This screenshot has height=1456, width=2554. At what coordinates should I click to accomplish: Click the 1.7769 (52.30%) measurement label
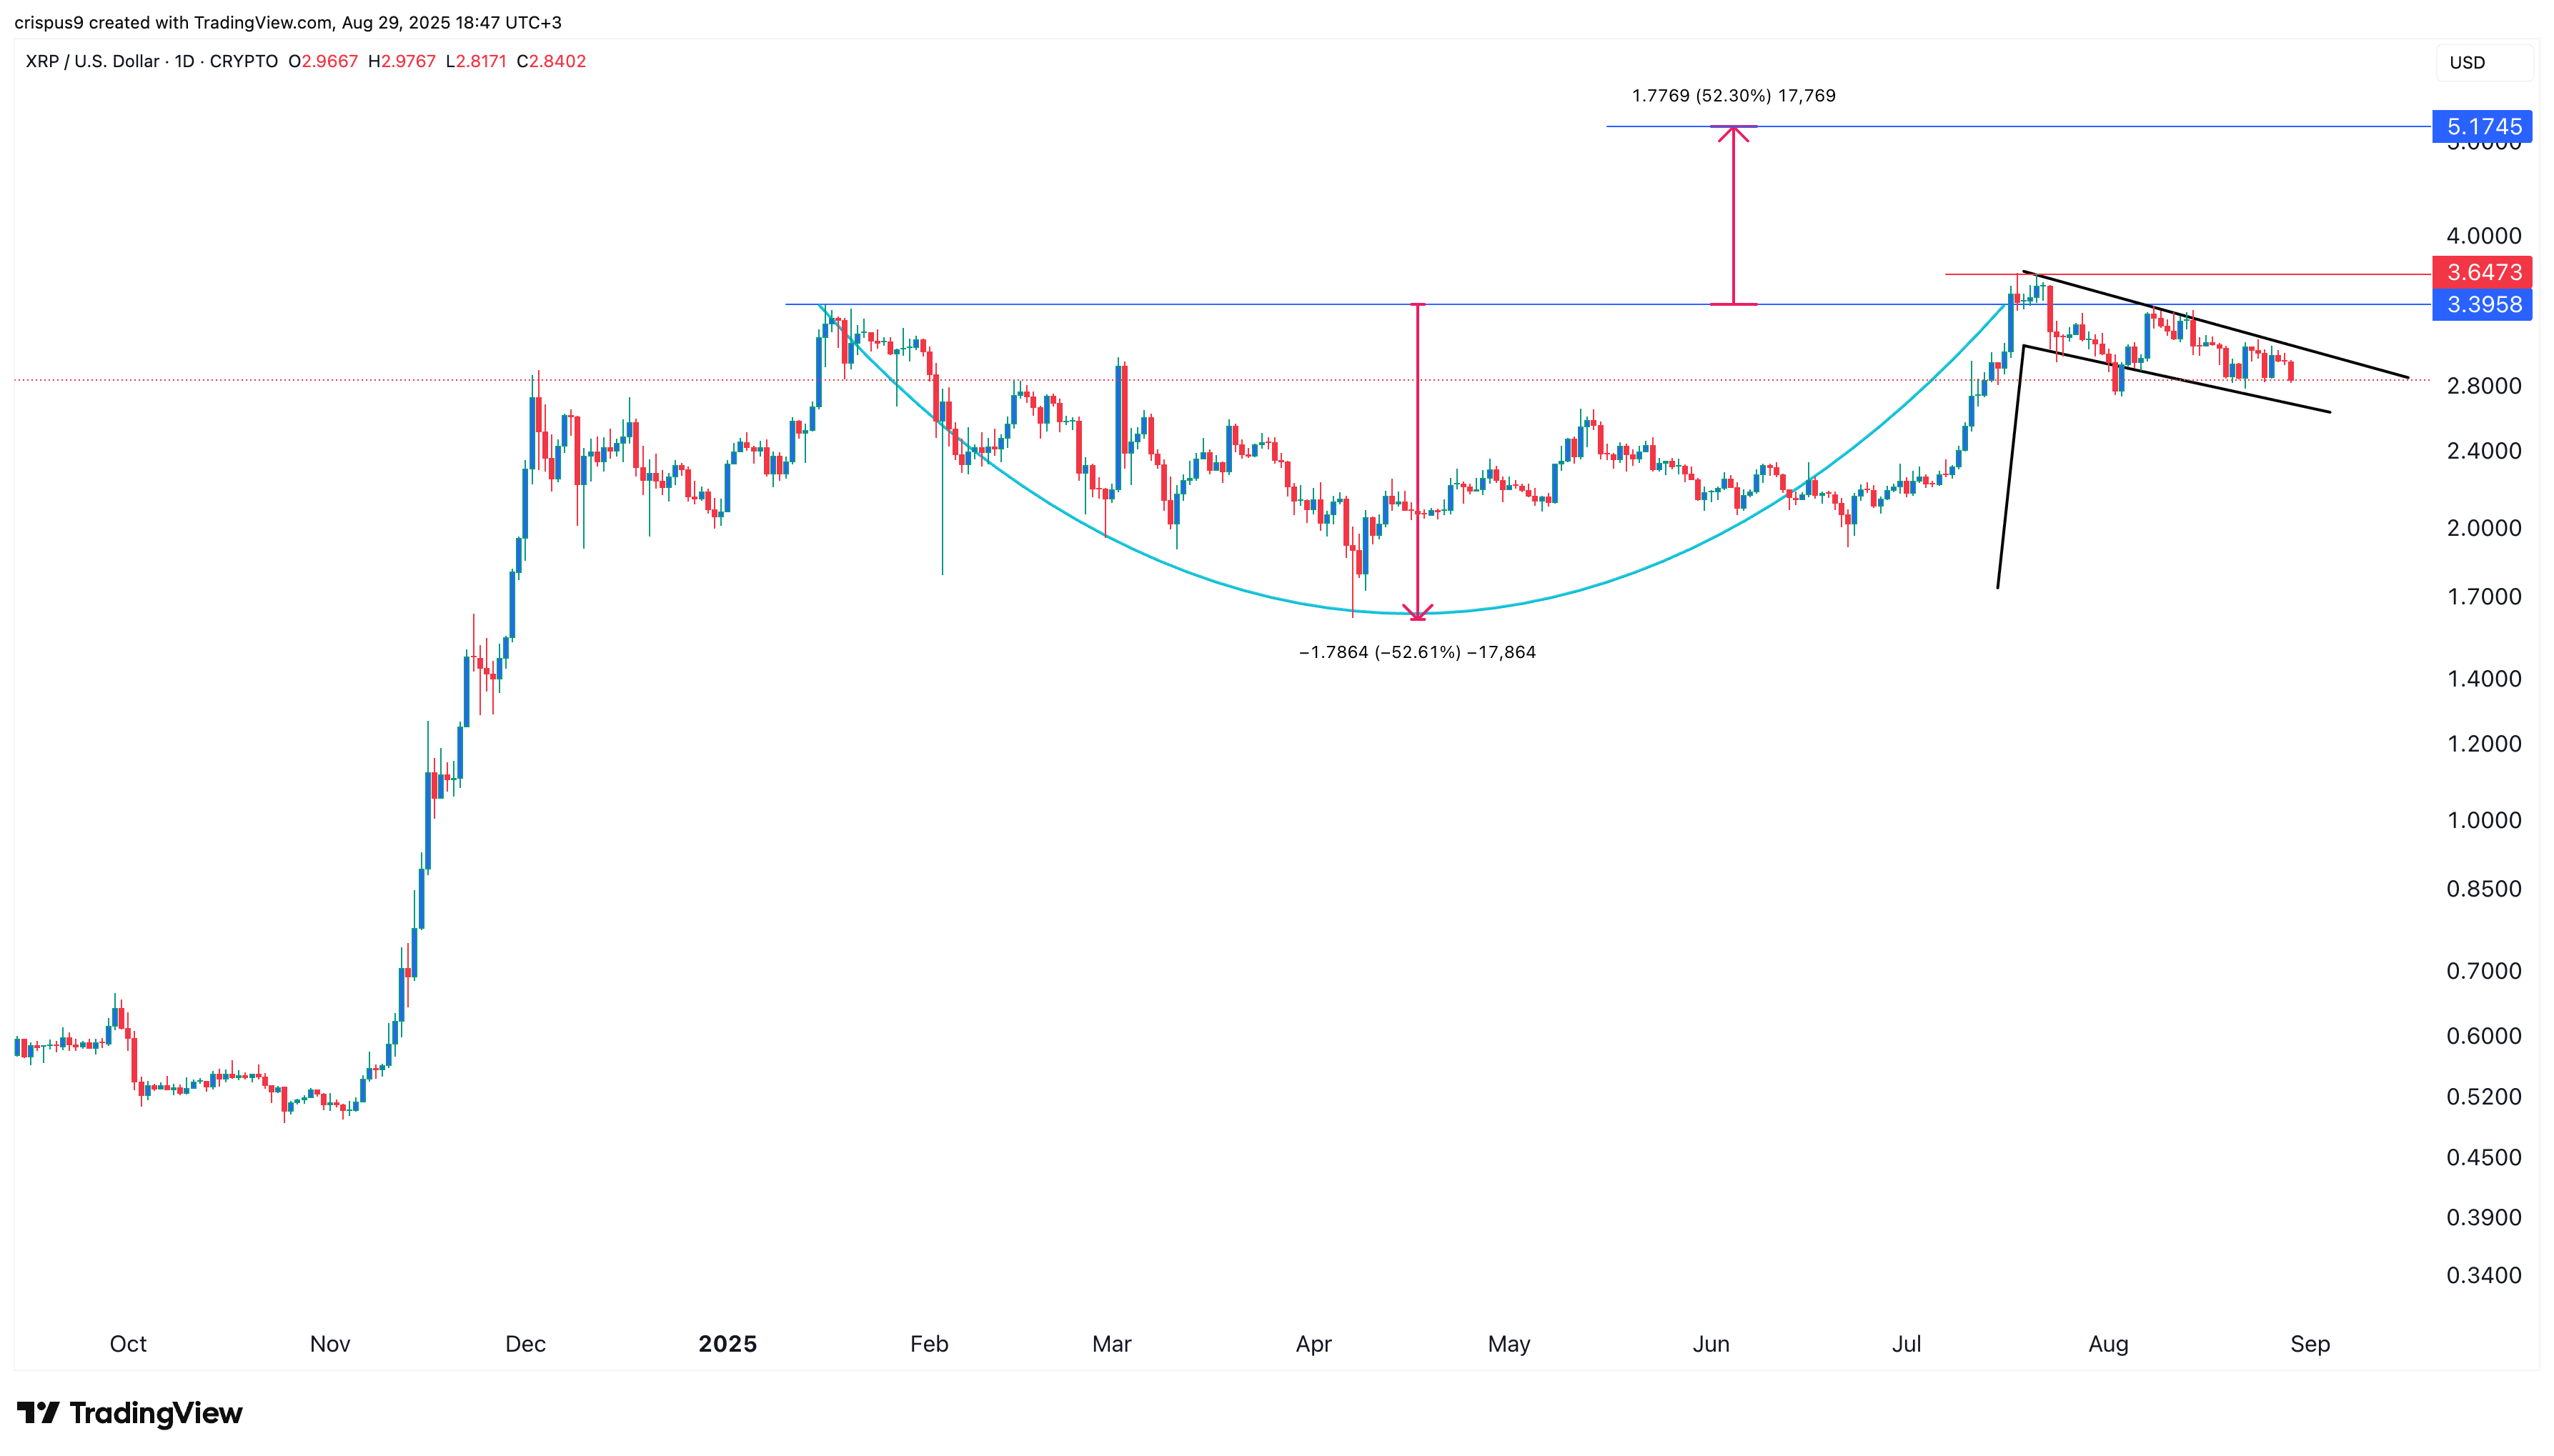click(1733, 96)
